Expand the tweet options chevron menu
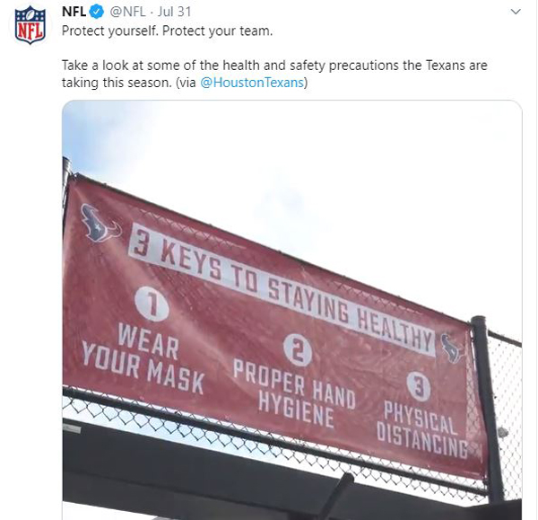The image size is (538, 520). pos(516,12)
